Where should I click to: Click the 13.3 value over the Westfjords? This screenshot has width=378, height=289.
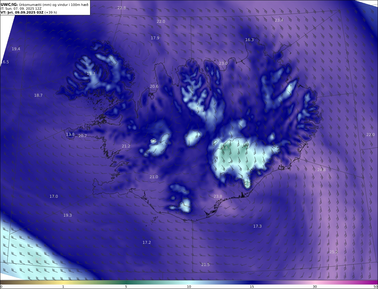pos(91,73)
